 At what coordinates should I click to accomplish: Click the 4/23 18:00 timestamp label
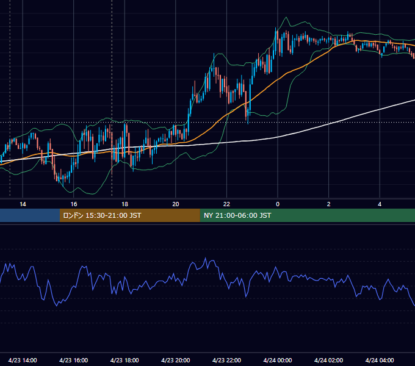point(125,360)
